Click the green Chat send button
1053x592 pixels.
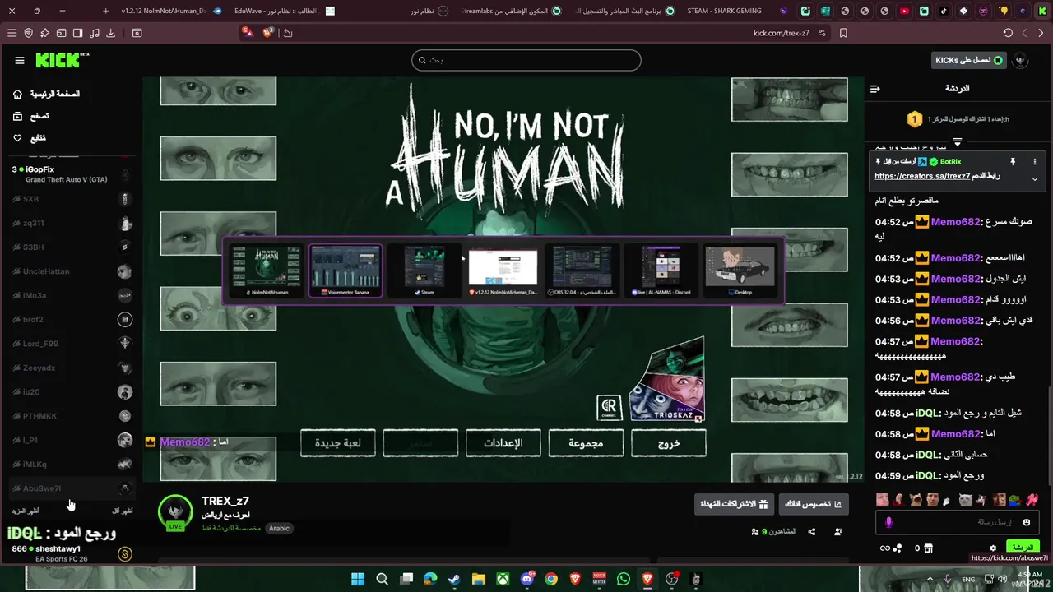(1022, 548)
